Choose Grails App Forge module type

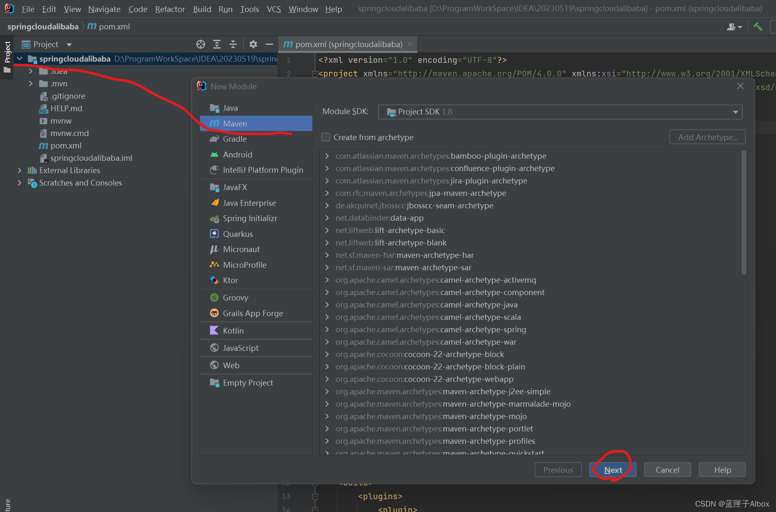(x=256, y=313)
